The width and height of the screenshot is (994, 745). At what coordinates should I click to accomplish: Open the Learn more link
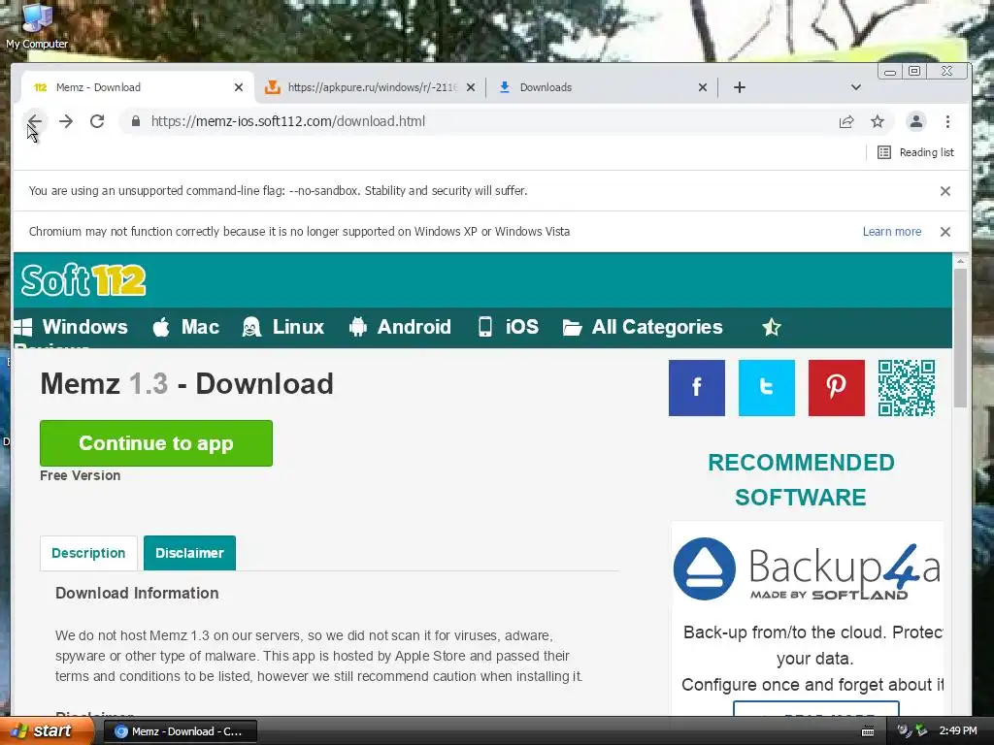coord(892,232)
